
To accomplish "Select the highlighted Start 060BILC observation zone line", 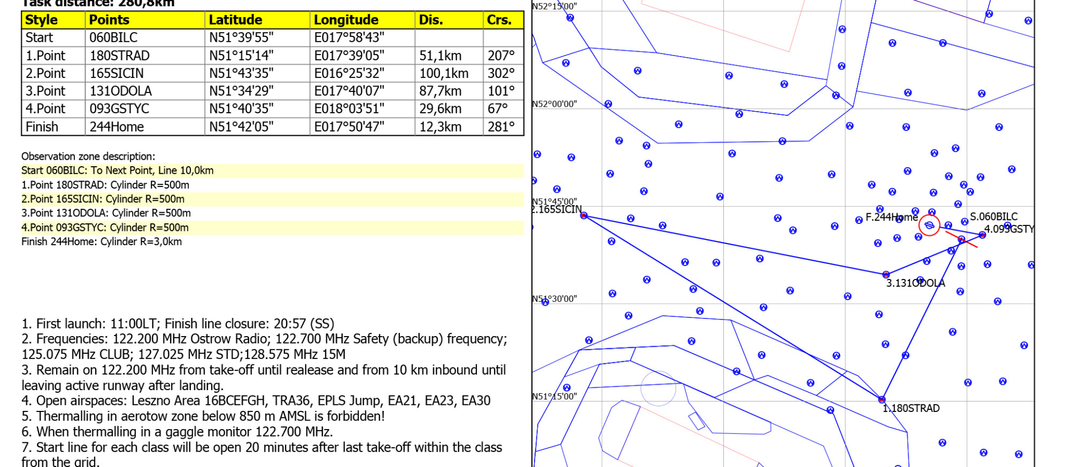I will point(118,170).
